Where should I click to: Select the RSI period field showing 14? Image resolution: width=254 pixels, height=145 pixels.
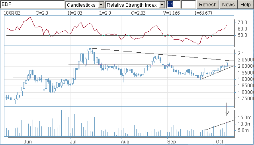point(174,4)
